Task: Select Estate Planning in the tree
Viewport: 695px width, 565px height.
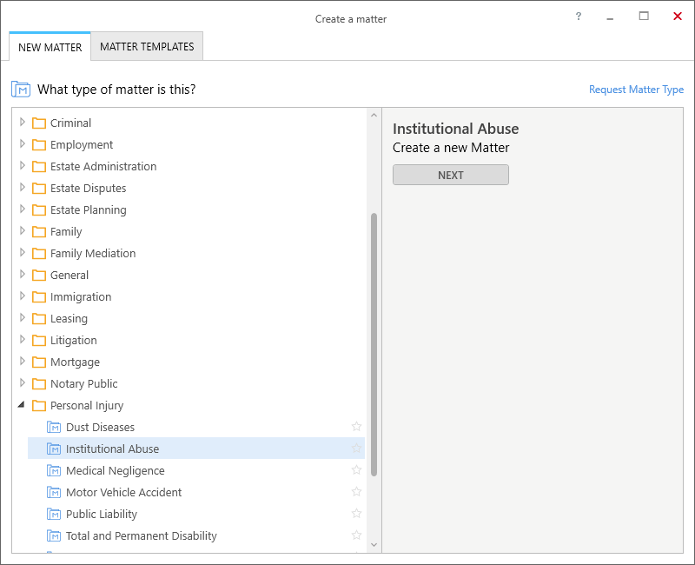Action: pyautogui.click(x=89, y=209)
